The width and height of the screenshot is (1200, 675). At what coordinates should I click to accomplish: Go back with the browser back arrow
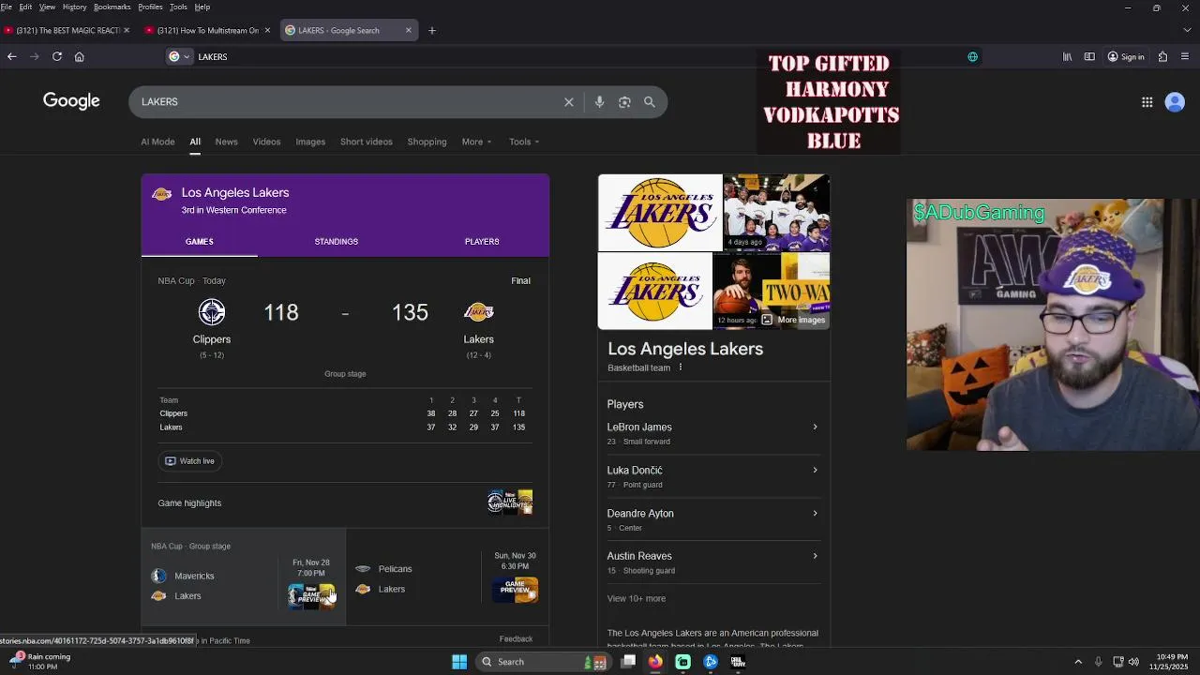12,56
